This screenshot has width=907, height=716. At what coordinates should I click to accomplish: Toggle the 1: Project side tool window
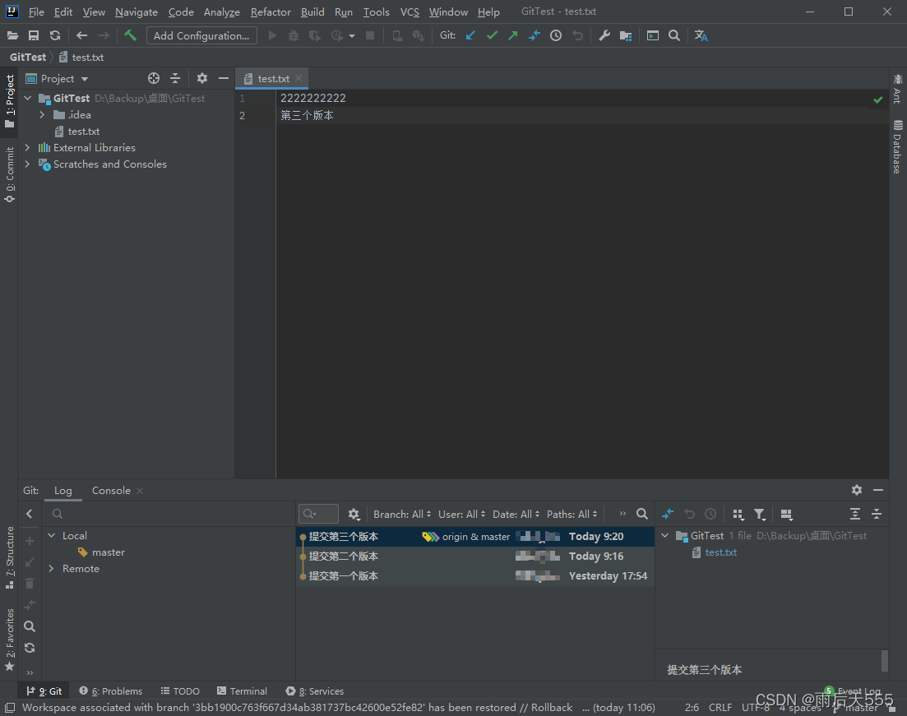9,102
